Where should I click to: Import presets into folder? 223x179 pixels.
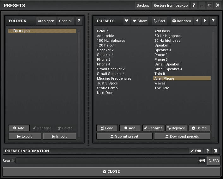click(x=59, y=136)
